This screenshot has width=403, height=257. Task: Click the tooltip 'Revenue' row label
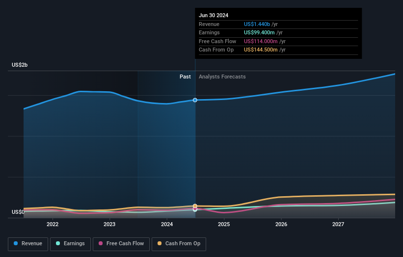(209, 24)
